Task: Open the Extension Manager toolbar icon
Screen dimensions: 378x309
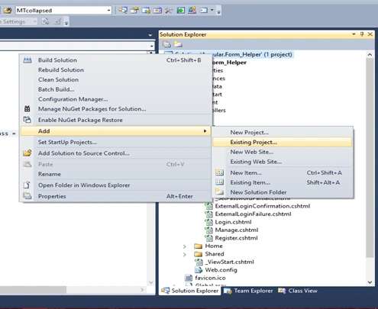Action: (x=192, y=11)
